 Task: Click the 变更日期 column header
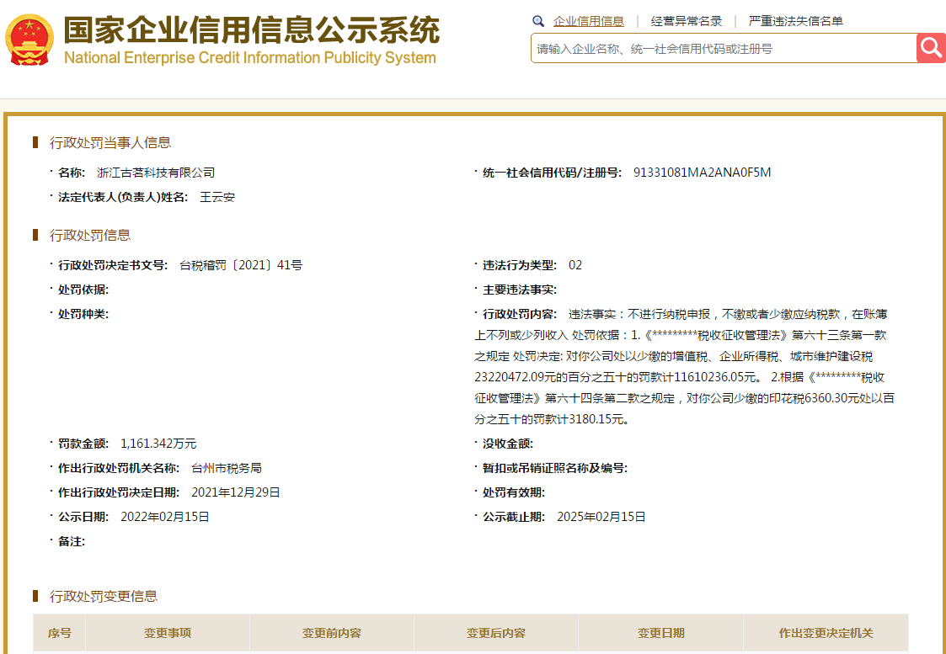[x=662, y=633]
